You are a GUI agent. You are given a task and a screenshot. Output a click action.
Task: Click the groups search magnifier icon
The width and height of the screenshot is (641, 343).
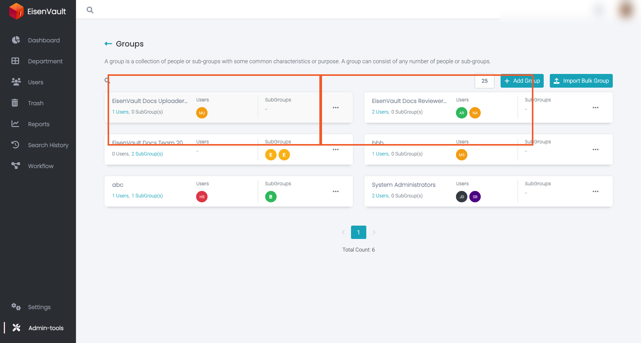[x=108, y=80]
